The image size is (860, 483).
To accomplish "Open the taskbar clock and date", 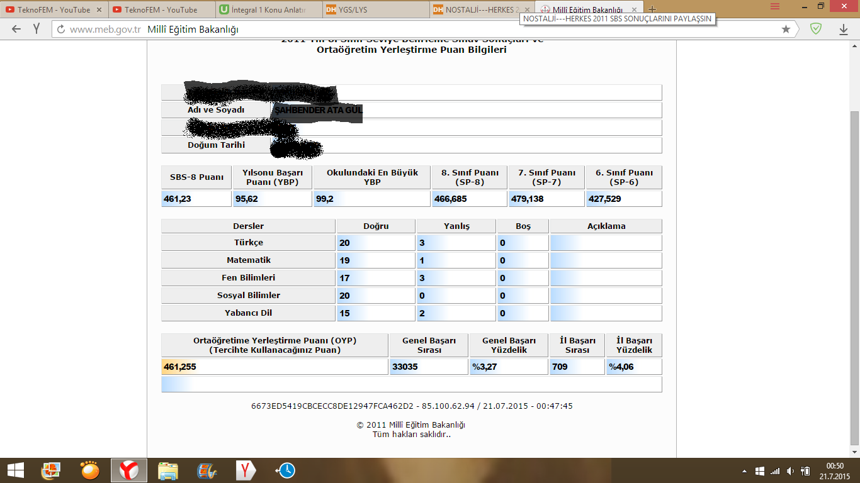I will (x=835, y=470).
